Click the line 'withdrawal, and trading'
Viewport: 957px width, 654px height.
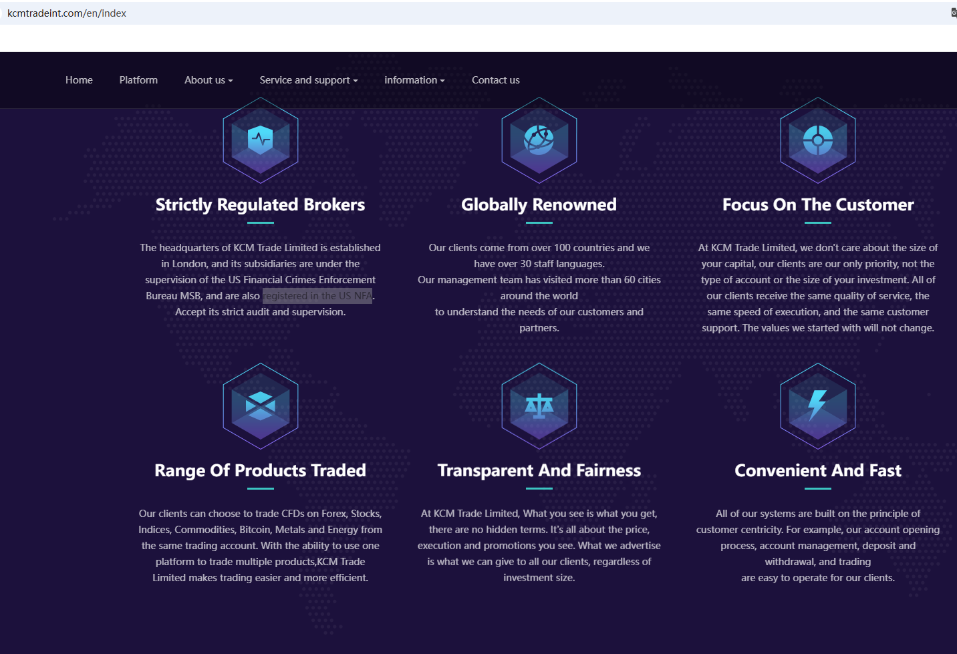tap(818, 562)
